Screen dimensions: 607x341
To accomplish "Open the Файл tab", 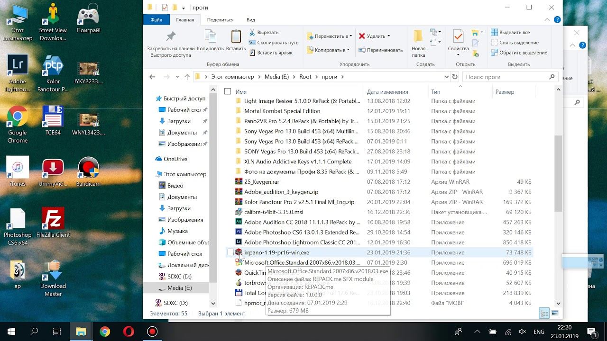I will pyautogui.click(x=156, y=20).
